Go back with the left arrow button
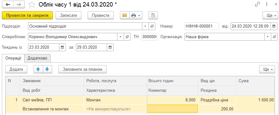This screenshot has width=279, height=115. pyautogui.click(x=8, y=5)
